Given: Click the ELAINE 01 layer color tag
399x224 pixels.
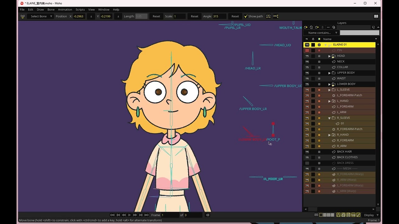Looking at the screenshot, I should [319, 45].
